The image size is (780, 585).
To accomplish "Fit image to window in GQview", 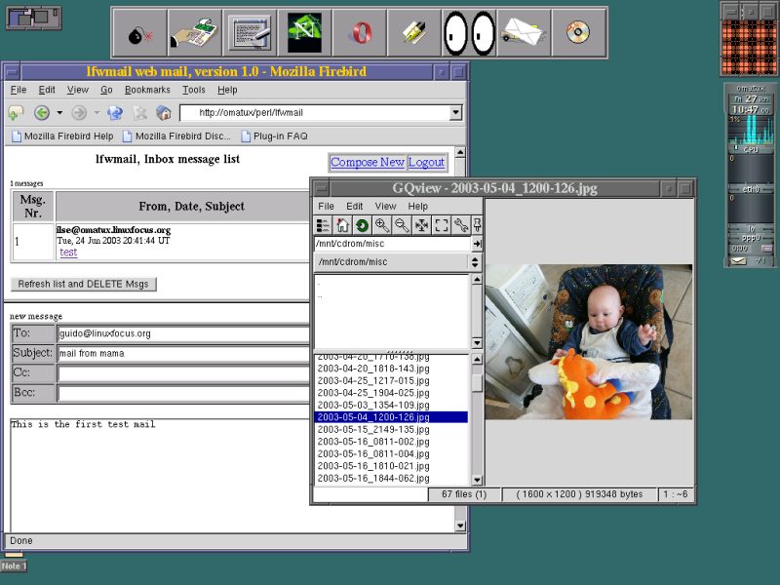I will point(422,225).
